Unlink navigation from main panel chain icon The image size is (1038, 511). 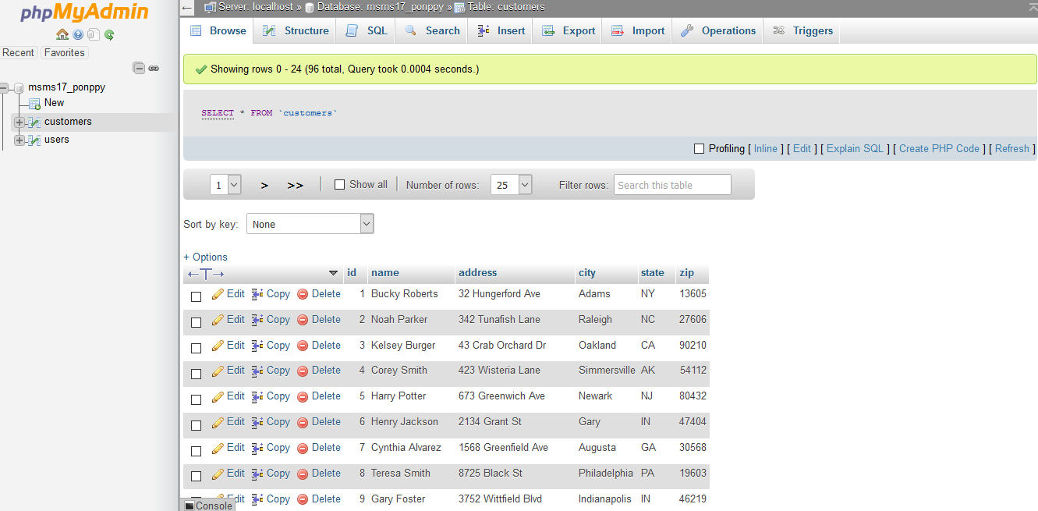[154, 68]
